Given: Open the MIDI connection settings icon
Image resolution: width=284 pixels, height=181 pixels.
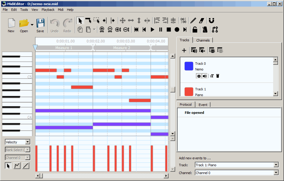Looking at the screenshot, I should point(215,30).
